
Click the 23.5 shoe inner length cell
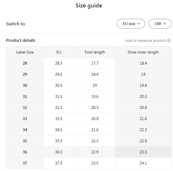(143, 152)
